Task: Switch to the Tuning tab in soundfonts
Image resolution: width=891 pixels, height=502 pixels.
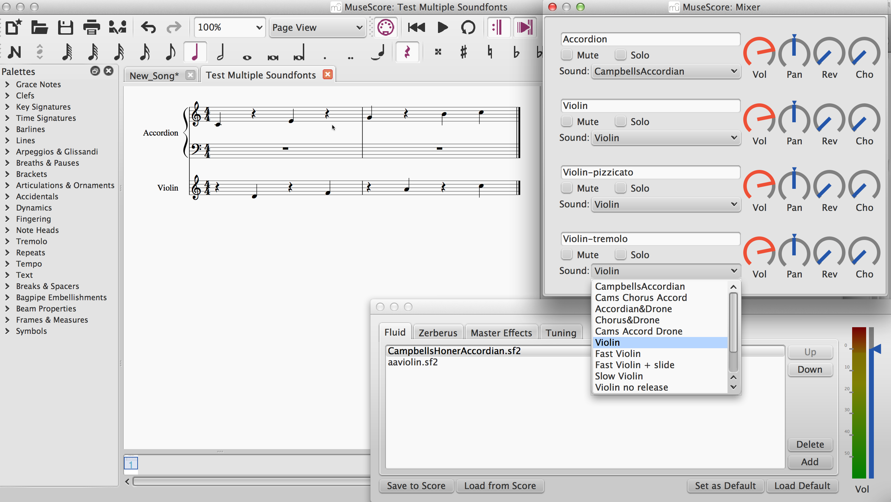Action: [560, 332]
